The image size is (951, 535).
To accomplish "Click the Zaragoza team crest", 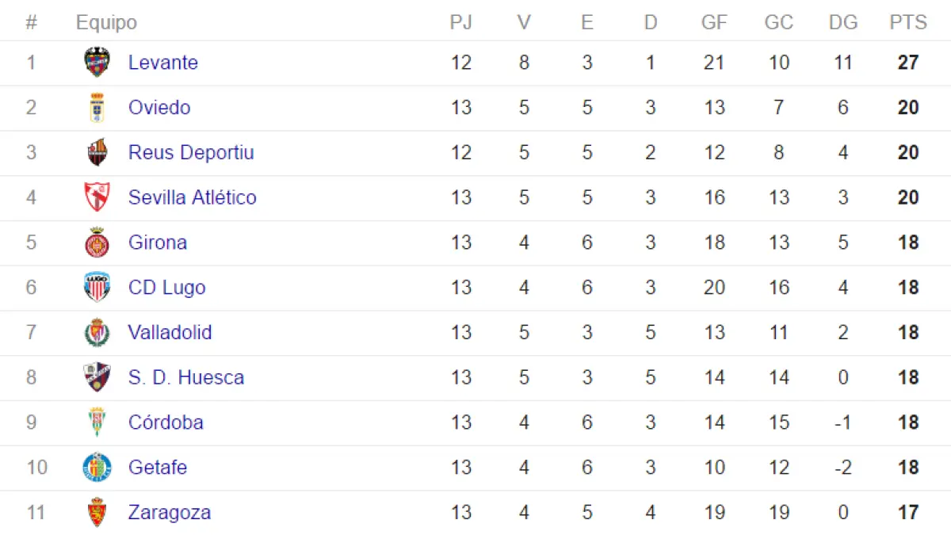I will 97,512.
